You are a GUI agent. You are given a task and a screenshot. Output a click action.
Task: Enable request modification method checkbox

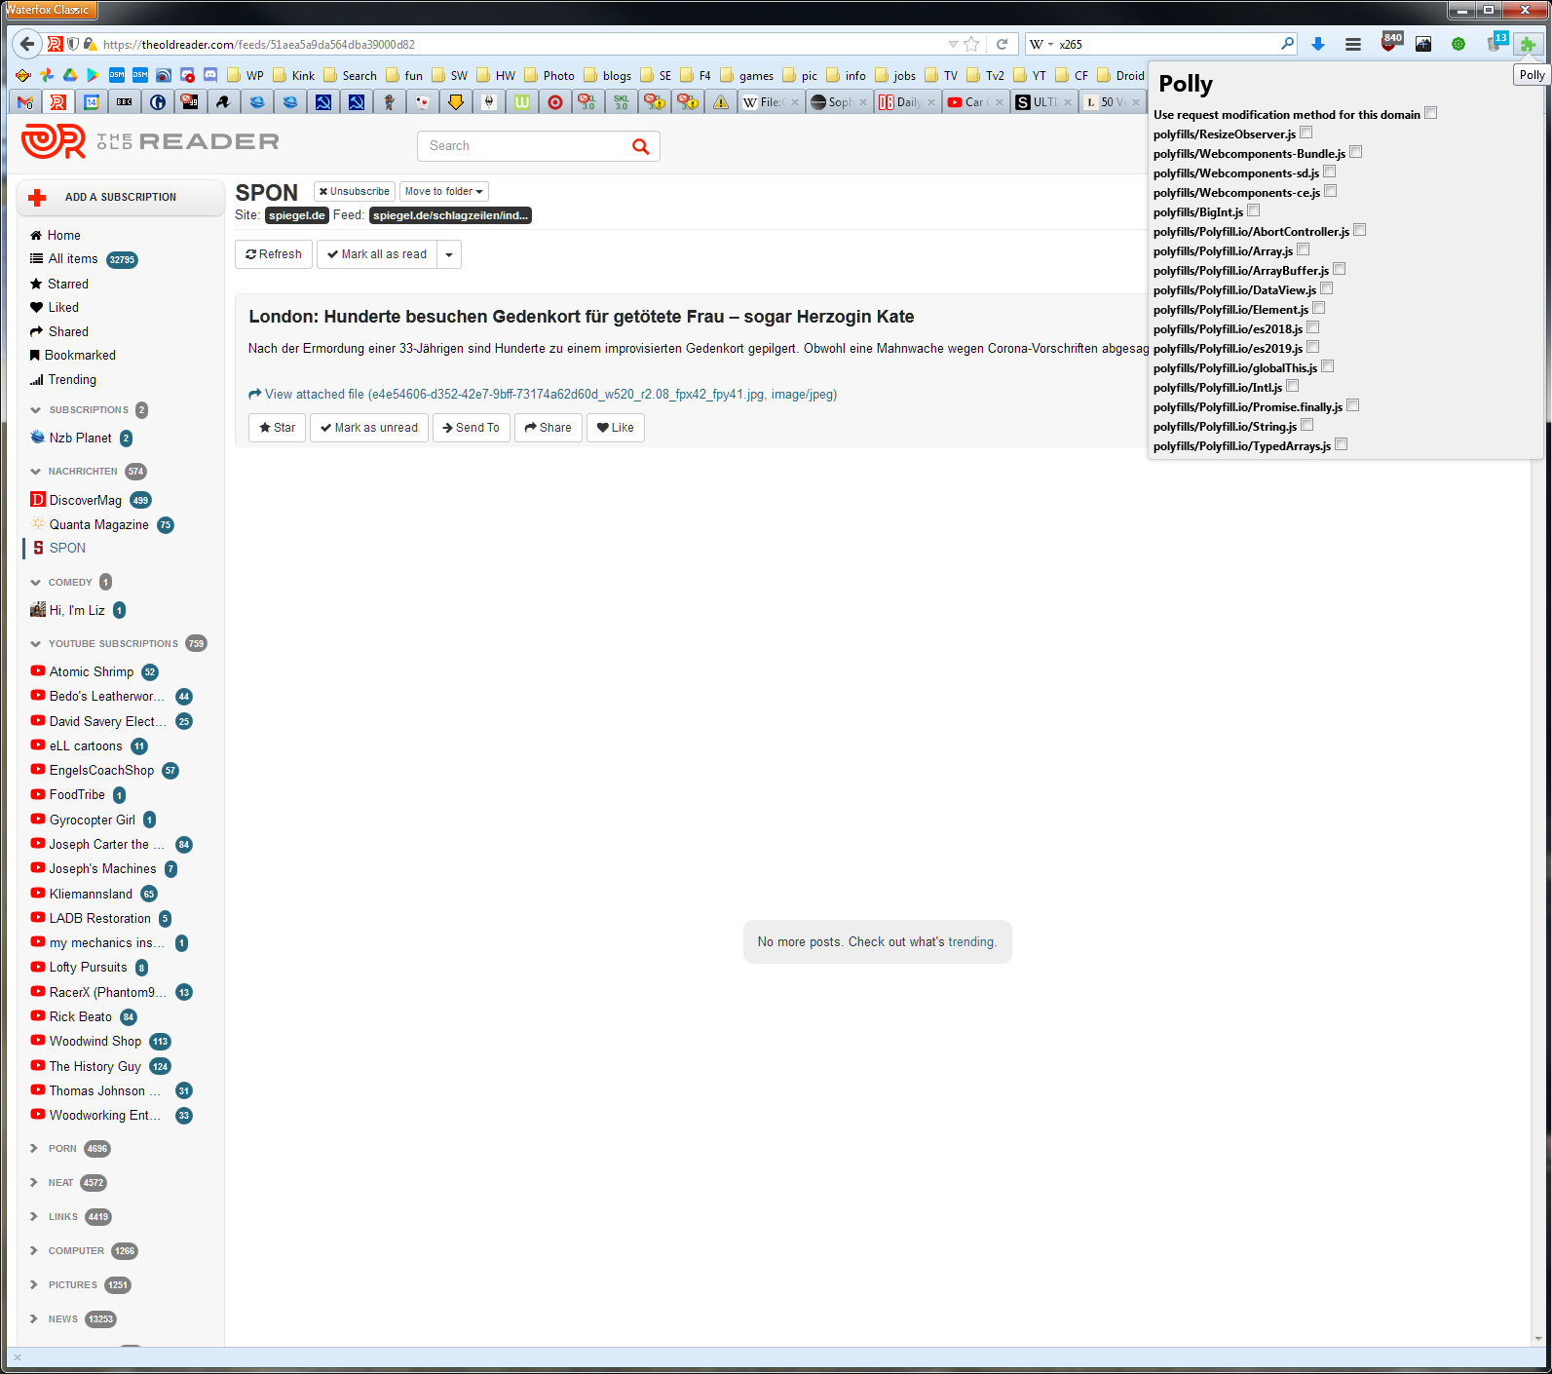[x=1430, y=113]
